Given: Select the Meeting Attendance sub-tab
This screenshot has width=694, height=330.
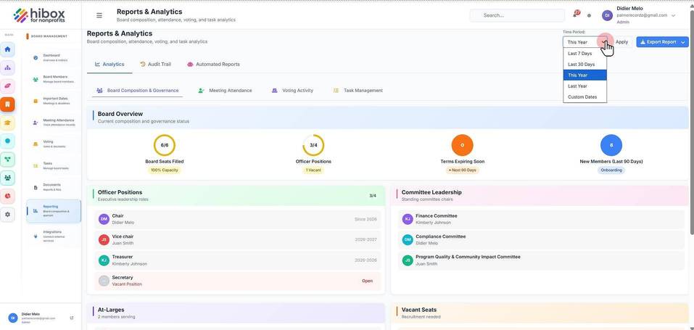Looking at the screenshot, I should (x=225, y=91).
